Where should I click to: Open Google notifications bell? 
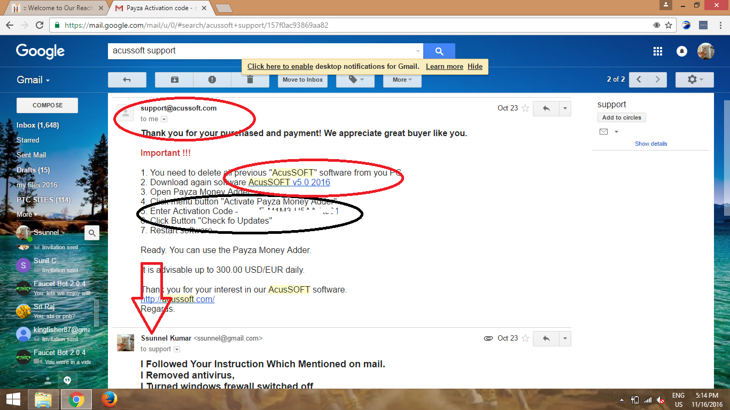click(x=682, y=51)
